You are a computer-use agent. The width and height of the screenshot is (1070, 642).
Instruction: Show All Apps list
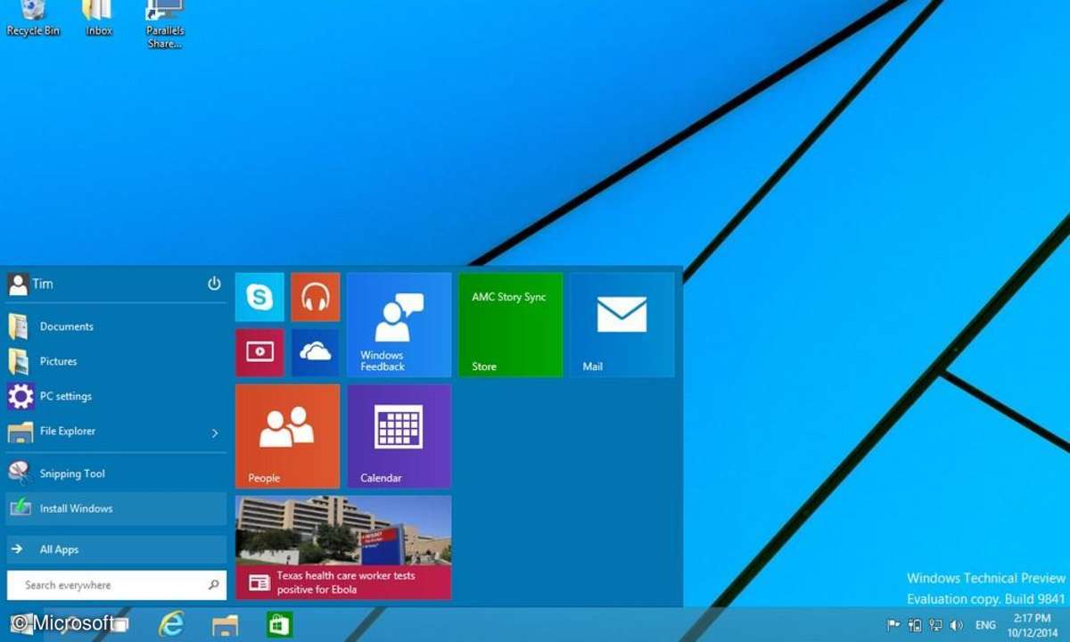point(116,549)
